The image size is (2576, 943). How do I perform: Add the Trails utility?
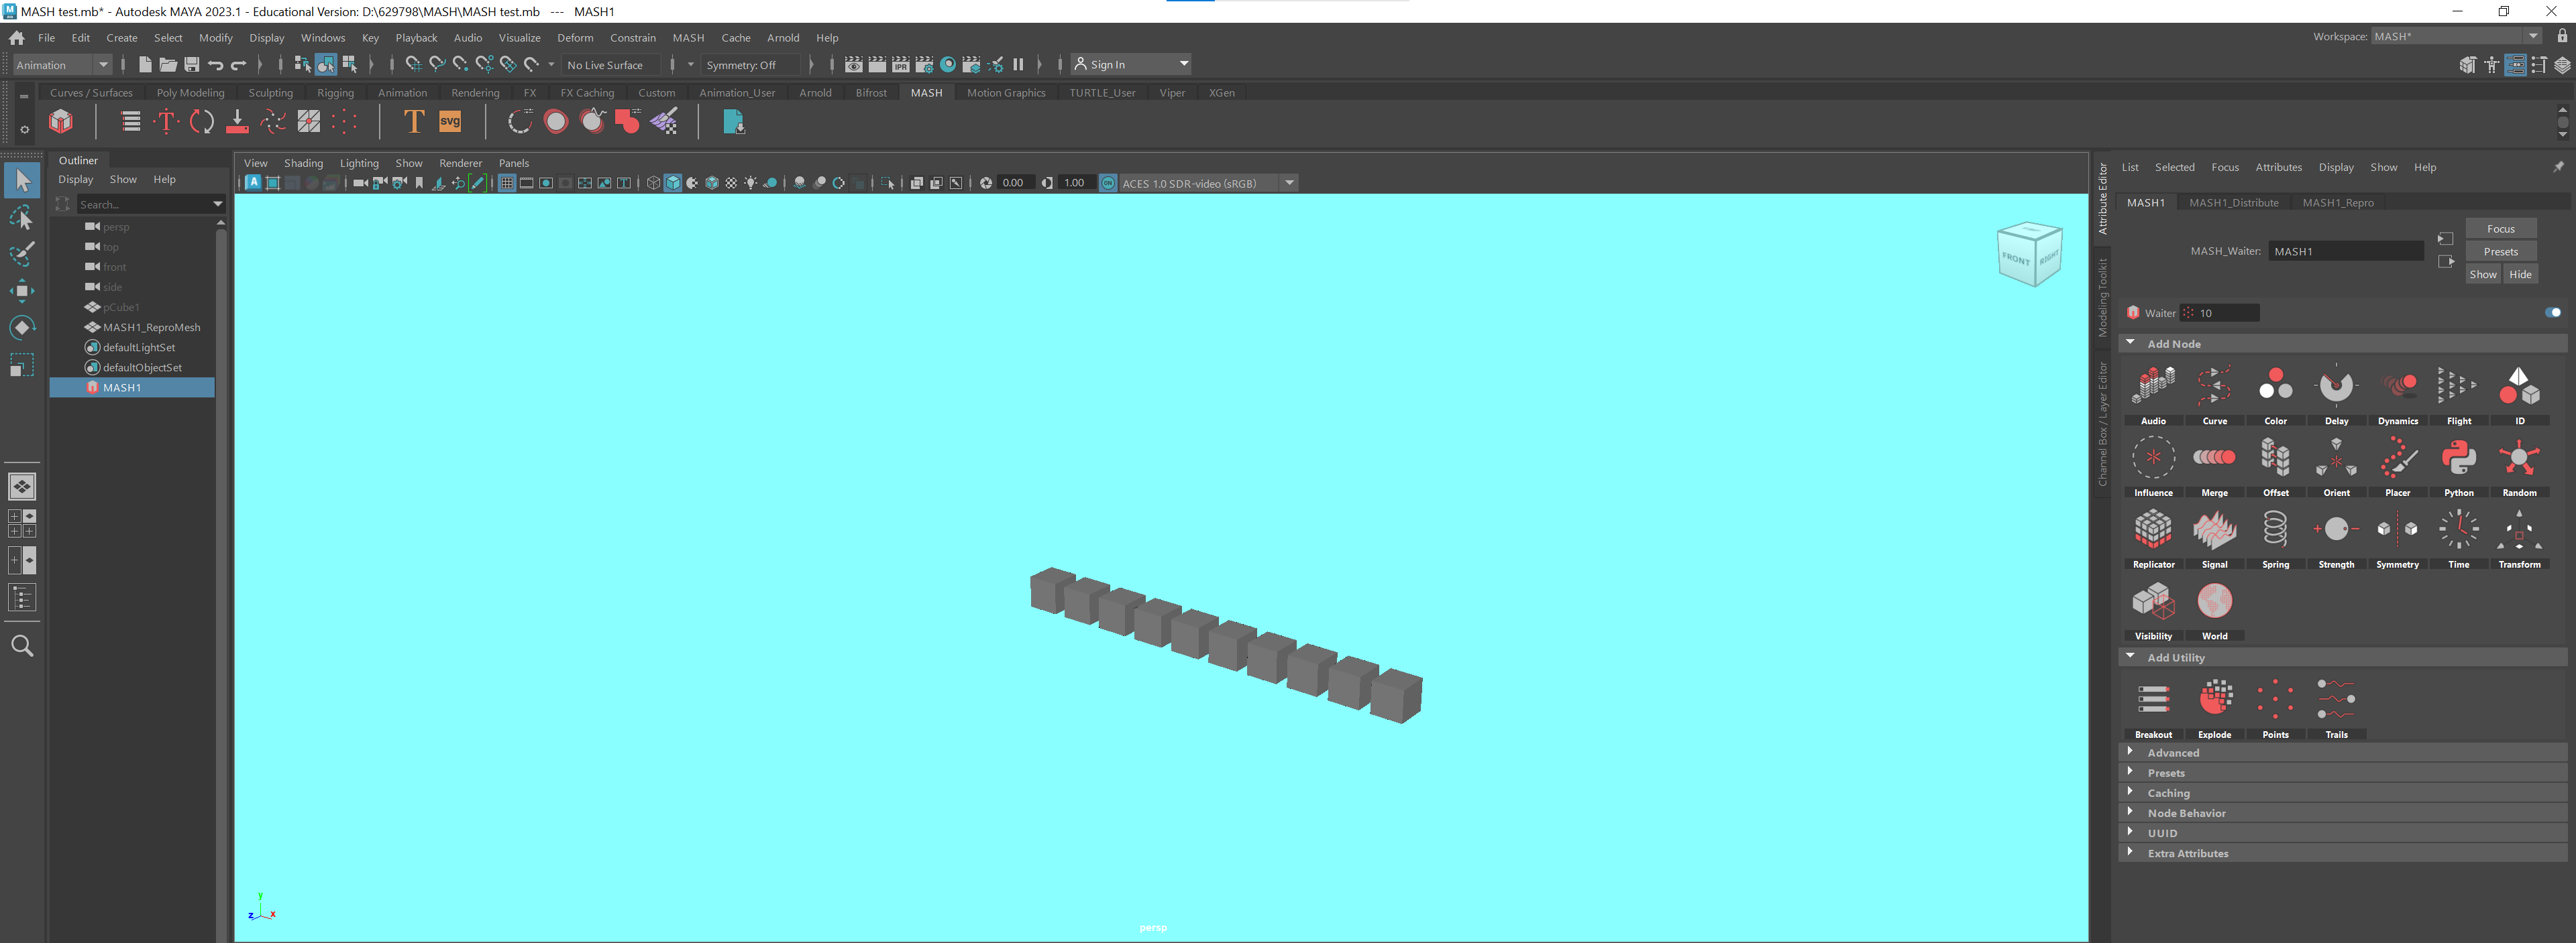(2335, 699)
